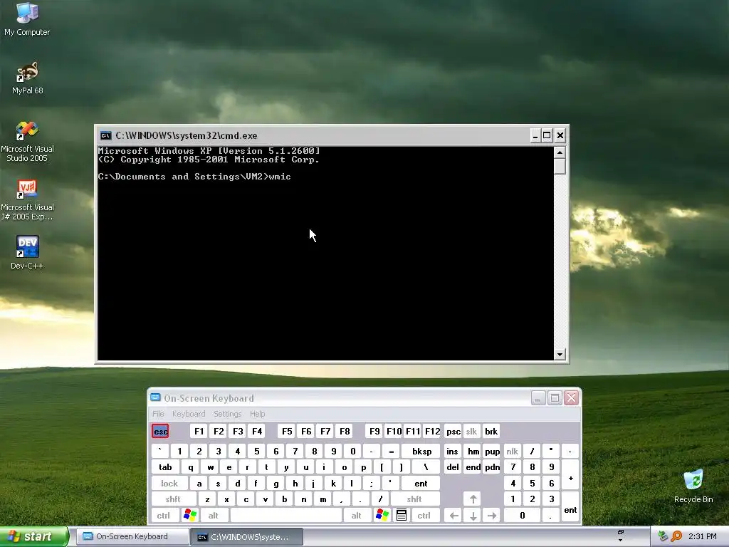Click the cmd.exe title bar system icon
Viewport: 729px width, 547px height.
coord(105,135)
